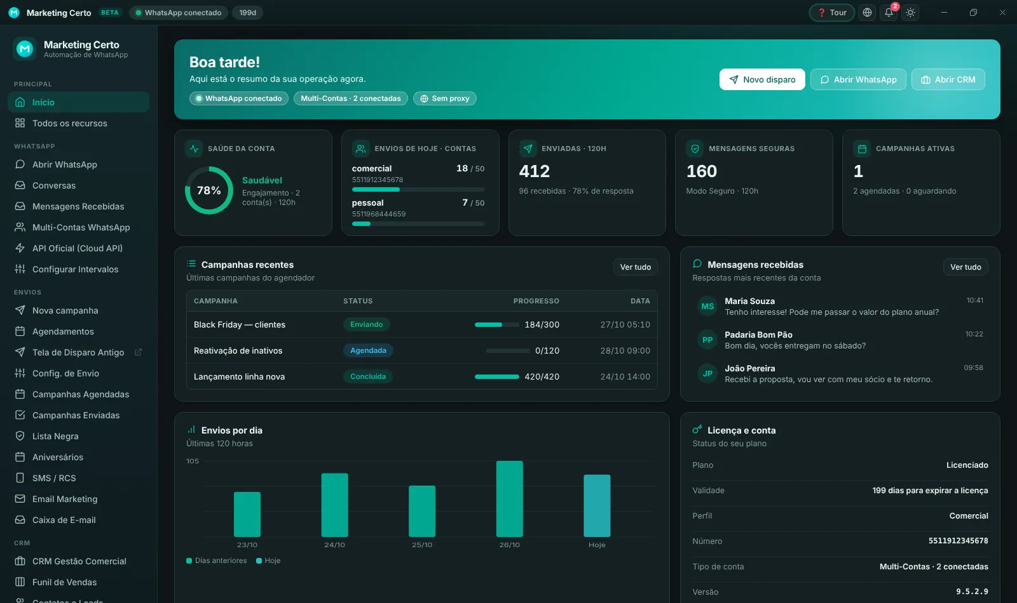
Task: Click 5511912345678 number value in license card
Action: click(x=959, y=541)
